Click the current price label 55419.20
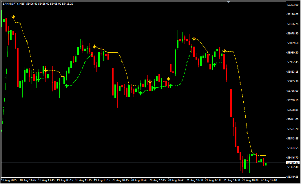Screen dimensions: 301x184 point(293,163)
